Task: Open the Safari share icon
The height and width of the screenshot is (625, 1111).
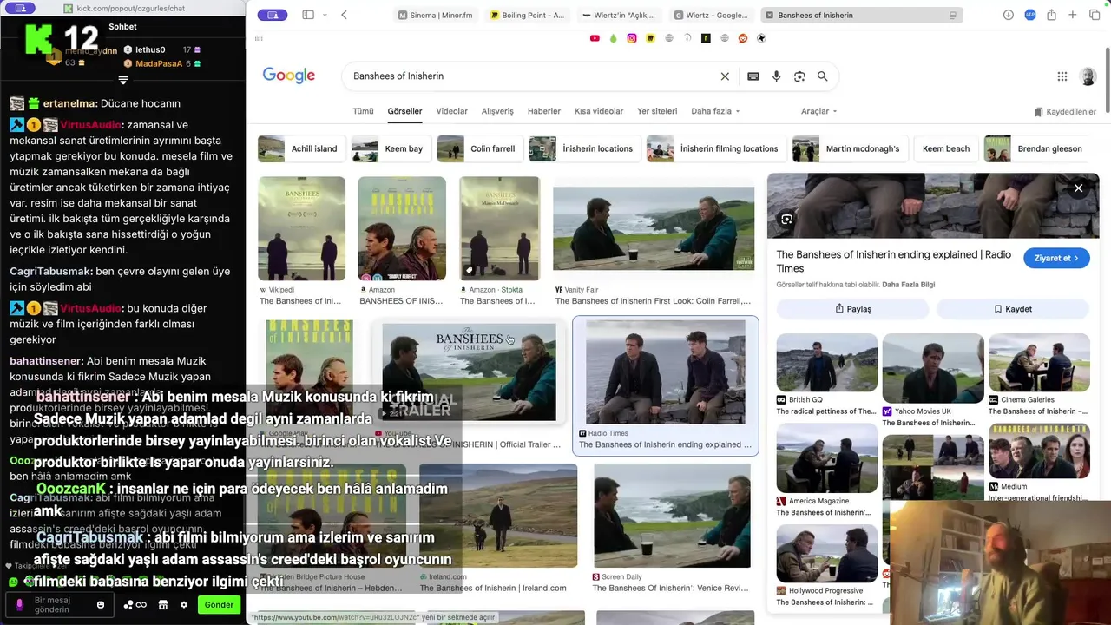Action: pyautogui.click(x=1051, y=15)
